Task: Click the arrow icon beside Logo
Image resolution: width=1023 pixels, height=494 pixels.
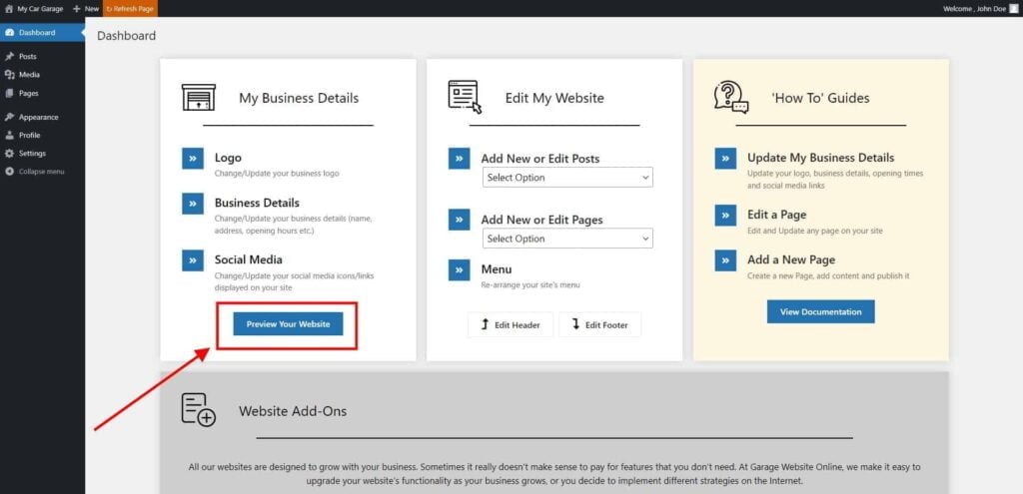Action: [x=193, y=159]
